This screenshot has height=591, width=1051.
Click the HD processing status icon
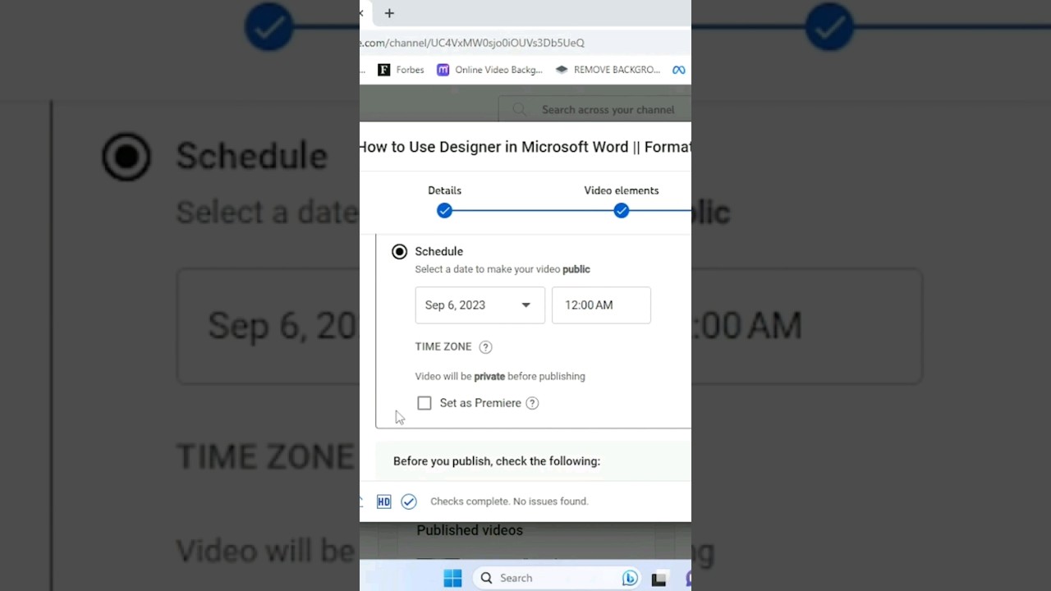383,502
